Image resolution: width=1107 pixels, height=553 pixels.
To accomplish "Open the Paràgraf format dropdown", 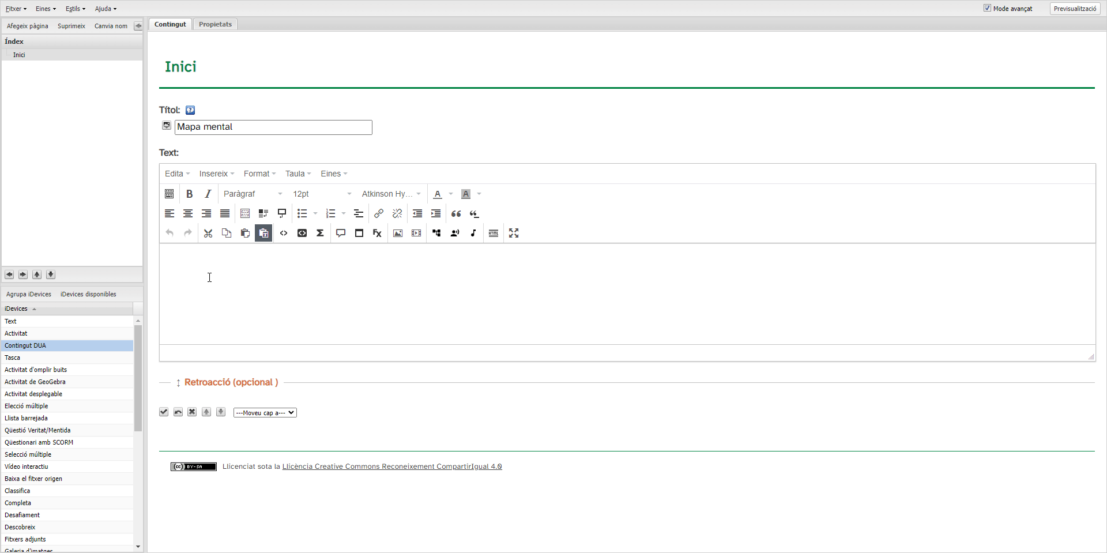I will [x=253, y=194].
